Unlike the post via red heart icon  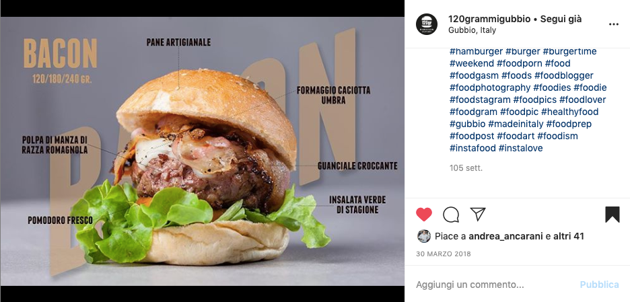[x=424, y=215]
